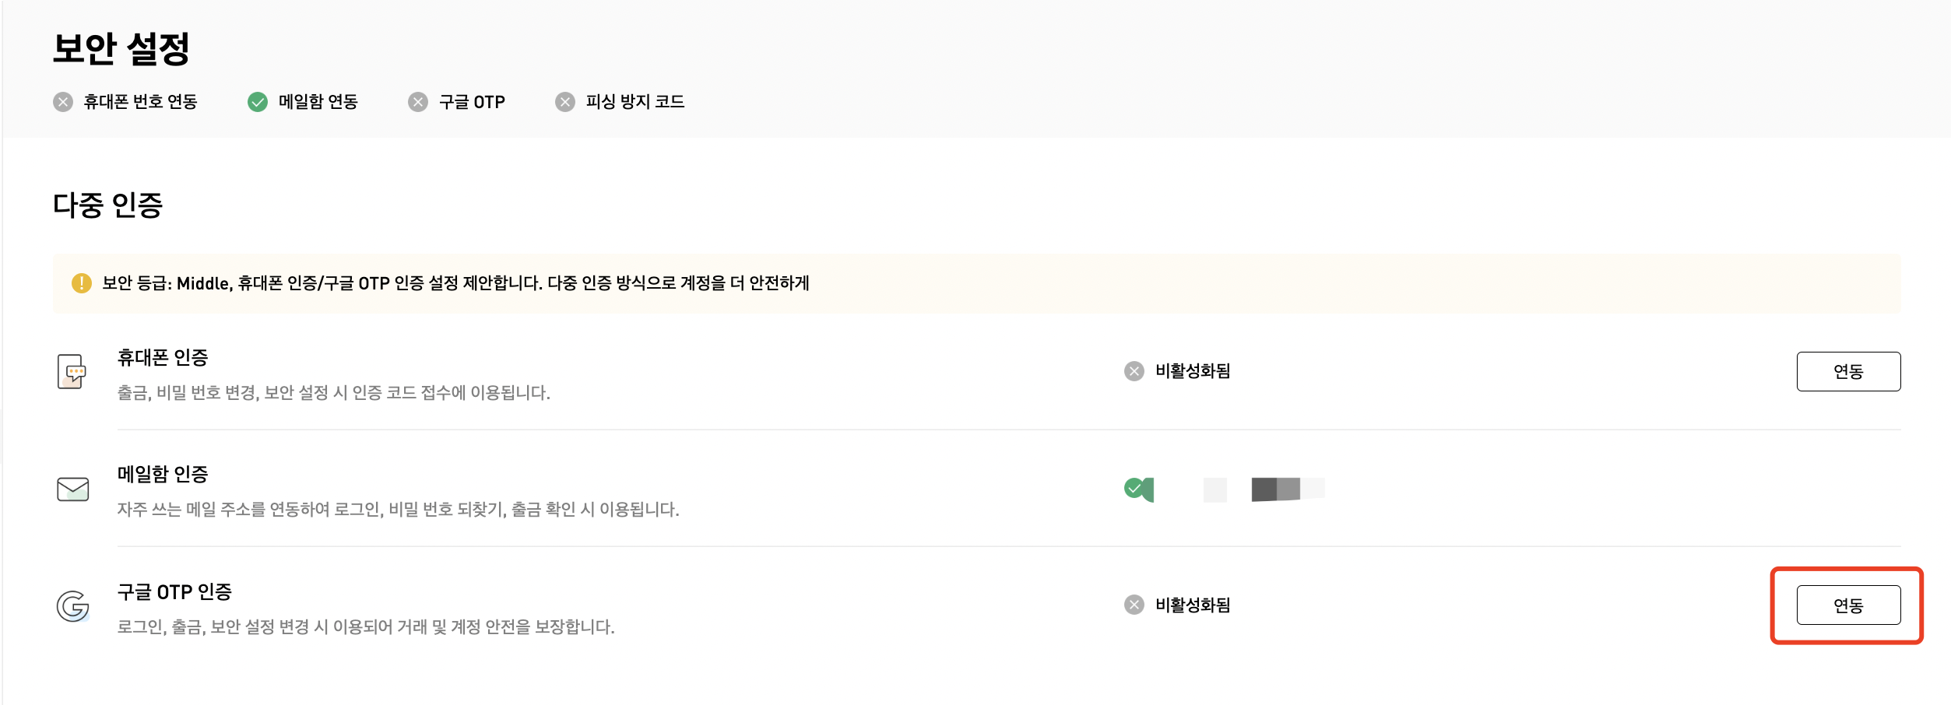The width and height of the screenshot is (1951, 705).
Task: Click the gray X icon next to 휴대폰 번호 연동
Action: click(63, 102)
